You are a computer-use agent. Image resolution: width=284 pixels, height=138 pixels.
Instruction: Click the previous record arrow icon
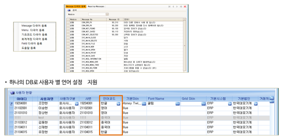click(x=173, y=6)
